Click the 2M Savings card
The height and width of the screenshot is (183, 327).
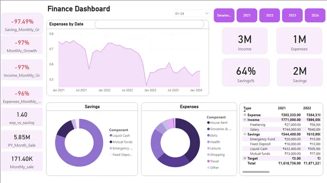click(300, 72)
